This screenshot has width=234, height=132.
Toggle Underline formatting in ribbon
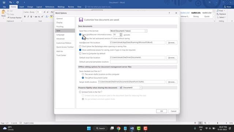pos(31,16)
